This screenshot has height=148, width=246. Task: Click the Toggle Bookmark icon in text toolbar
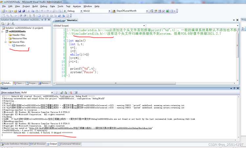click(x=39, y=16)
